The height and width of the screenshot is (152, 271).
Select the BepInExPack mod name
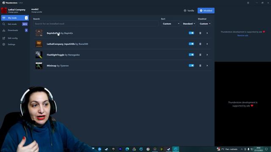coord(54,33)
